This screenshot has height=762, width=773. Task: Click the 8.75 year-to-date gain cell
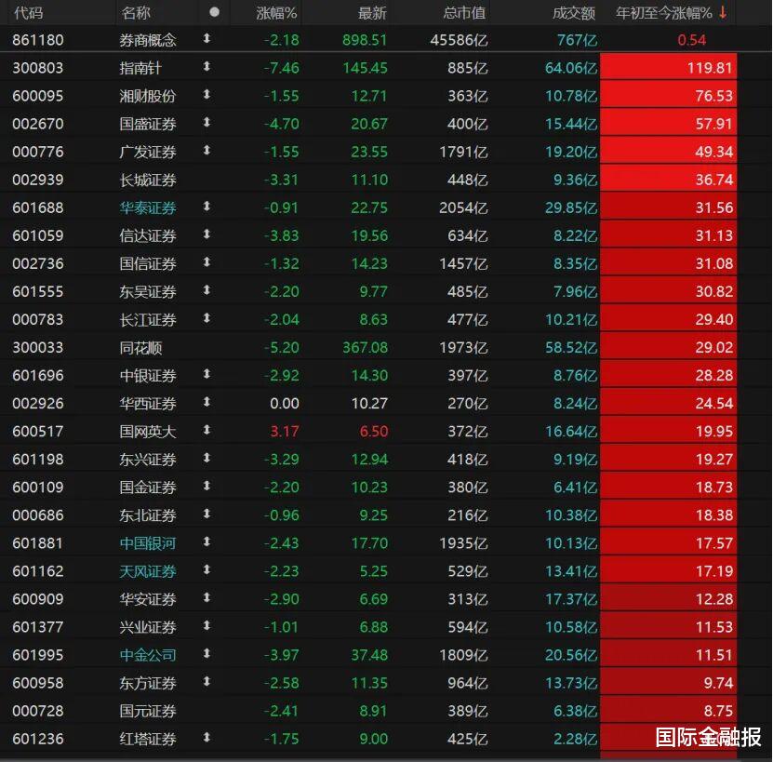click(668, 711)
